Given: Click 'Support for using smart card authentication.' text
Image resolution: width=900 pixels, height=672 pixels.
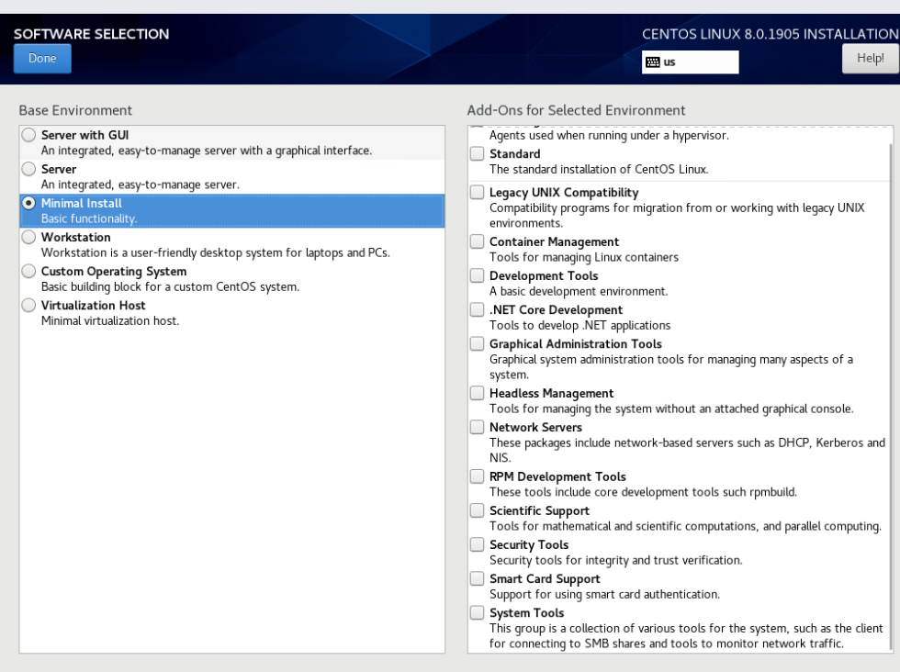Looking at the screenshot, I should (x=604, y=594).
